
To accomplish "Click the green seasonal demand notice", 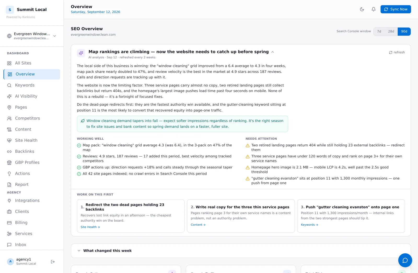I will (x=182, y=124).
